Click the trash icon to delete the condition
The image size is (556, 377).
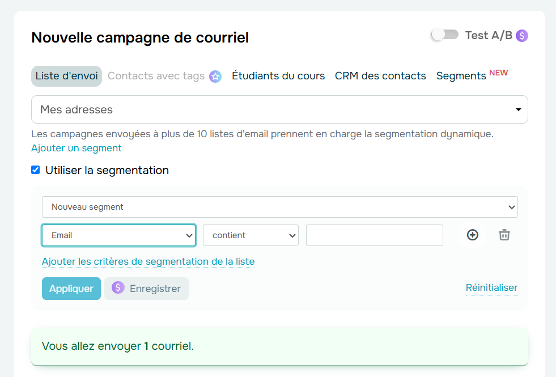(x=504, y=235)
